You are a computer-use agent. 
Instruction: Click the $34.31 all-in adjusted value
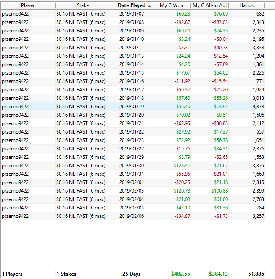[221, 149]
